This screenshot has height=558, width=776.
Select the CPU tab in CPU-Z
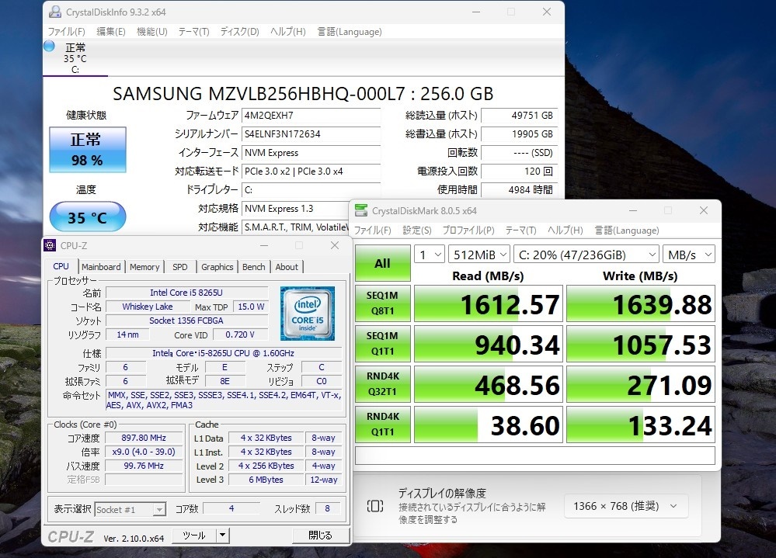tap(61, 266)
